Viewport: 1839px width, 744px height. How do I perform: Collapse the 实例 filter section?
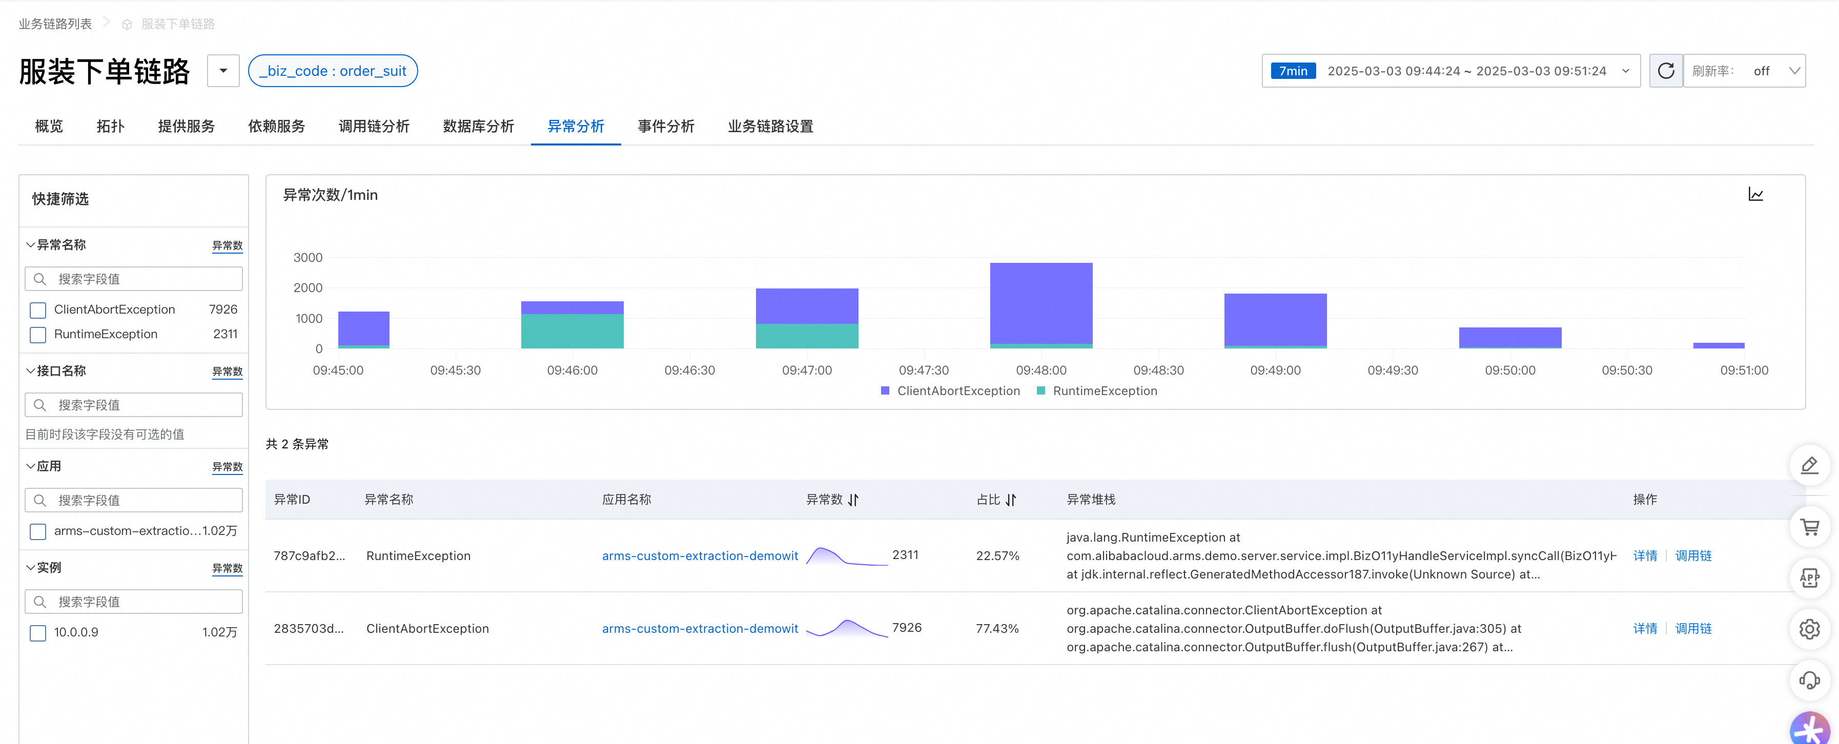pos(31,568)
